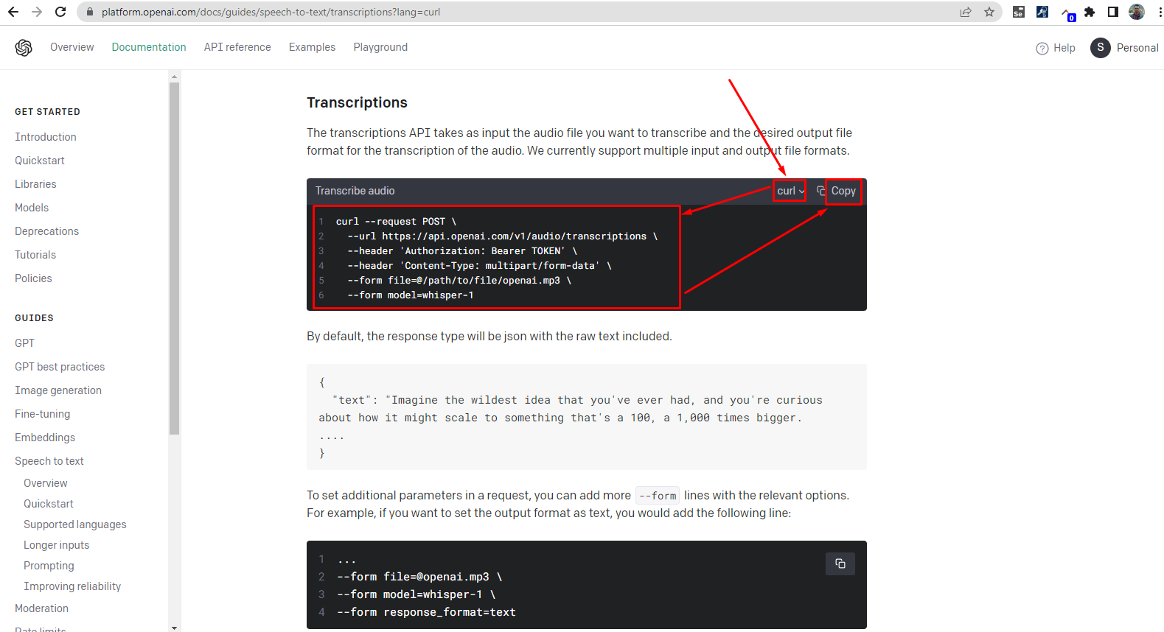Click the Transcribe audio code title
Screen dimensions: 1164x632
[355, 191]
